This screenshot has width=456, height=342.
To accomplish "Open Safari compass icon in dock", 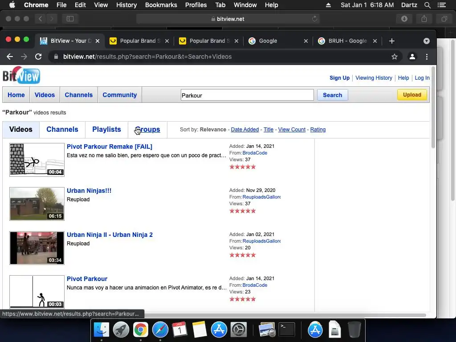I will tap(160, 330).
